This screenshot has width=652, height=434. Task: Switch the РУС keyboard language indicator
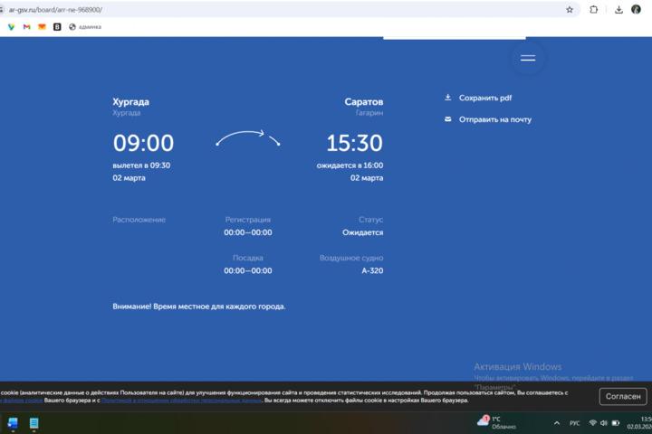[x=574, y=423]
